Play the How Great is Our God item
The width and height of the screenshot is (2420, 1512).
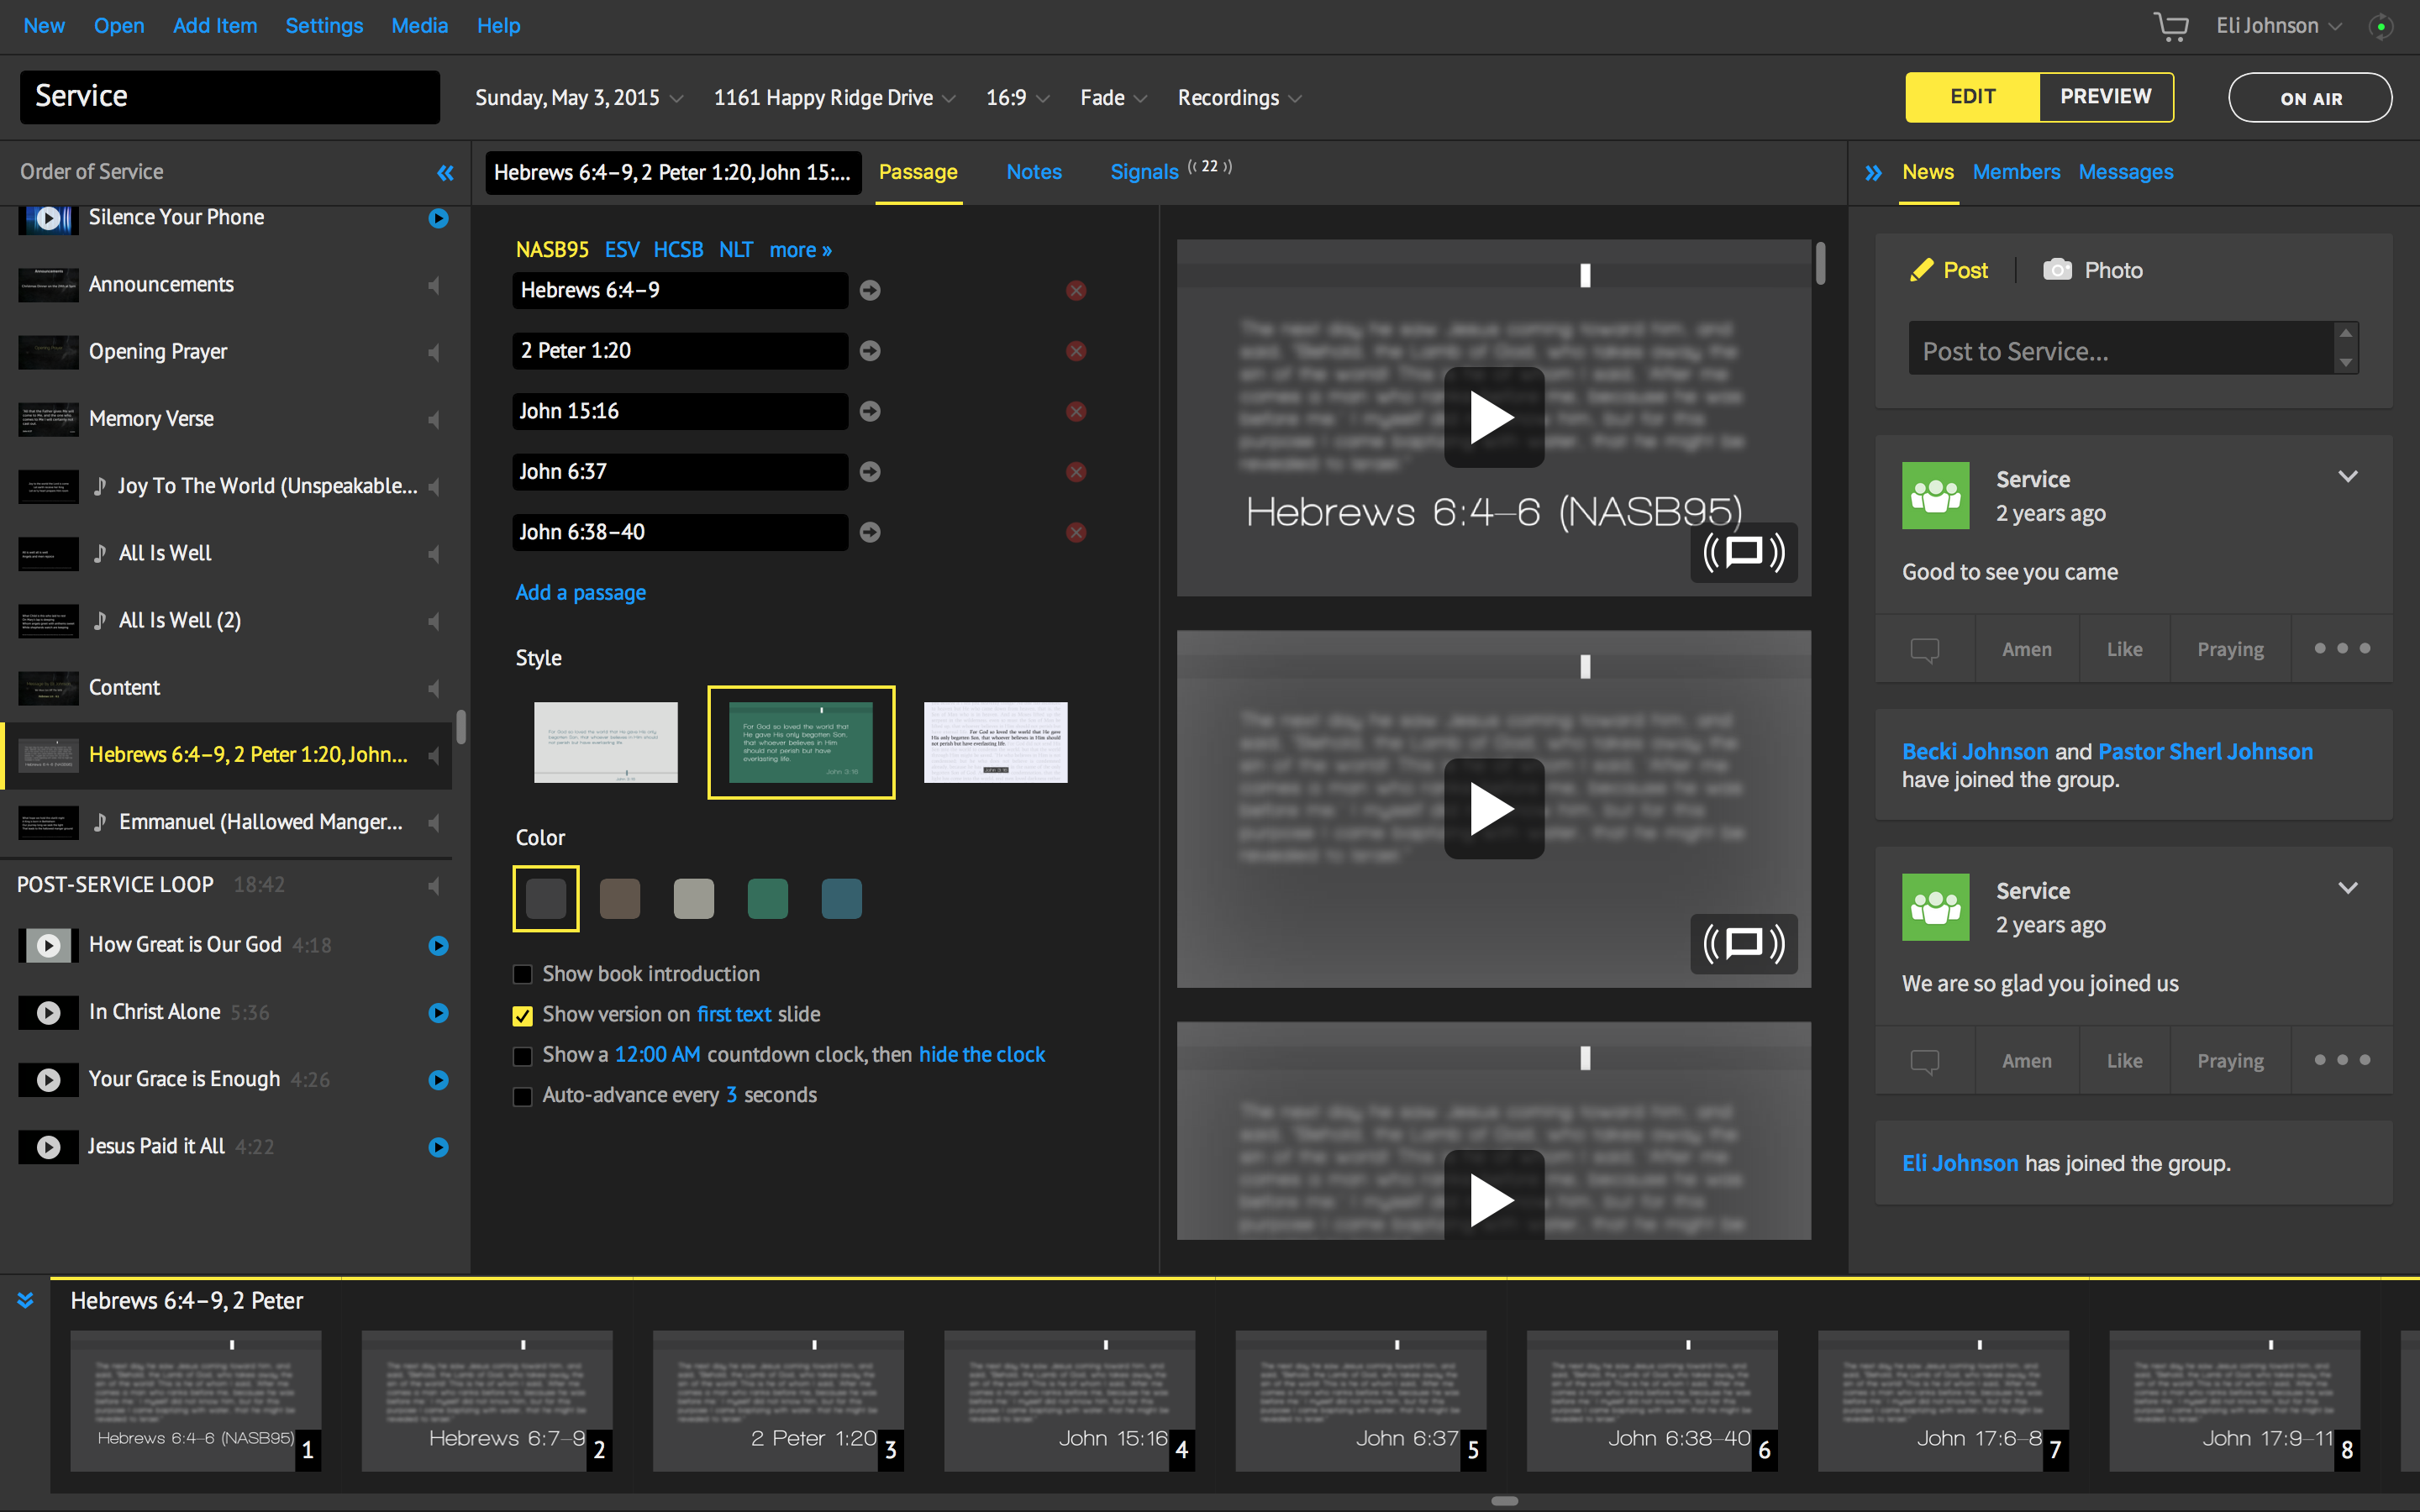(x=438, y=946)
